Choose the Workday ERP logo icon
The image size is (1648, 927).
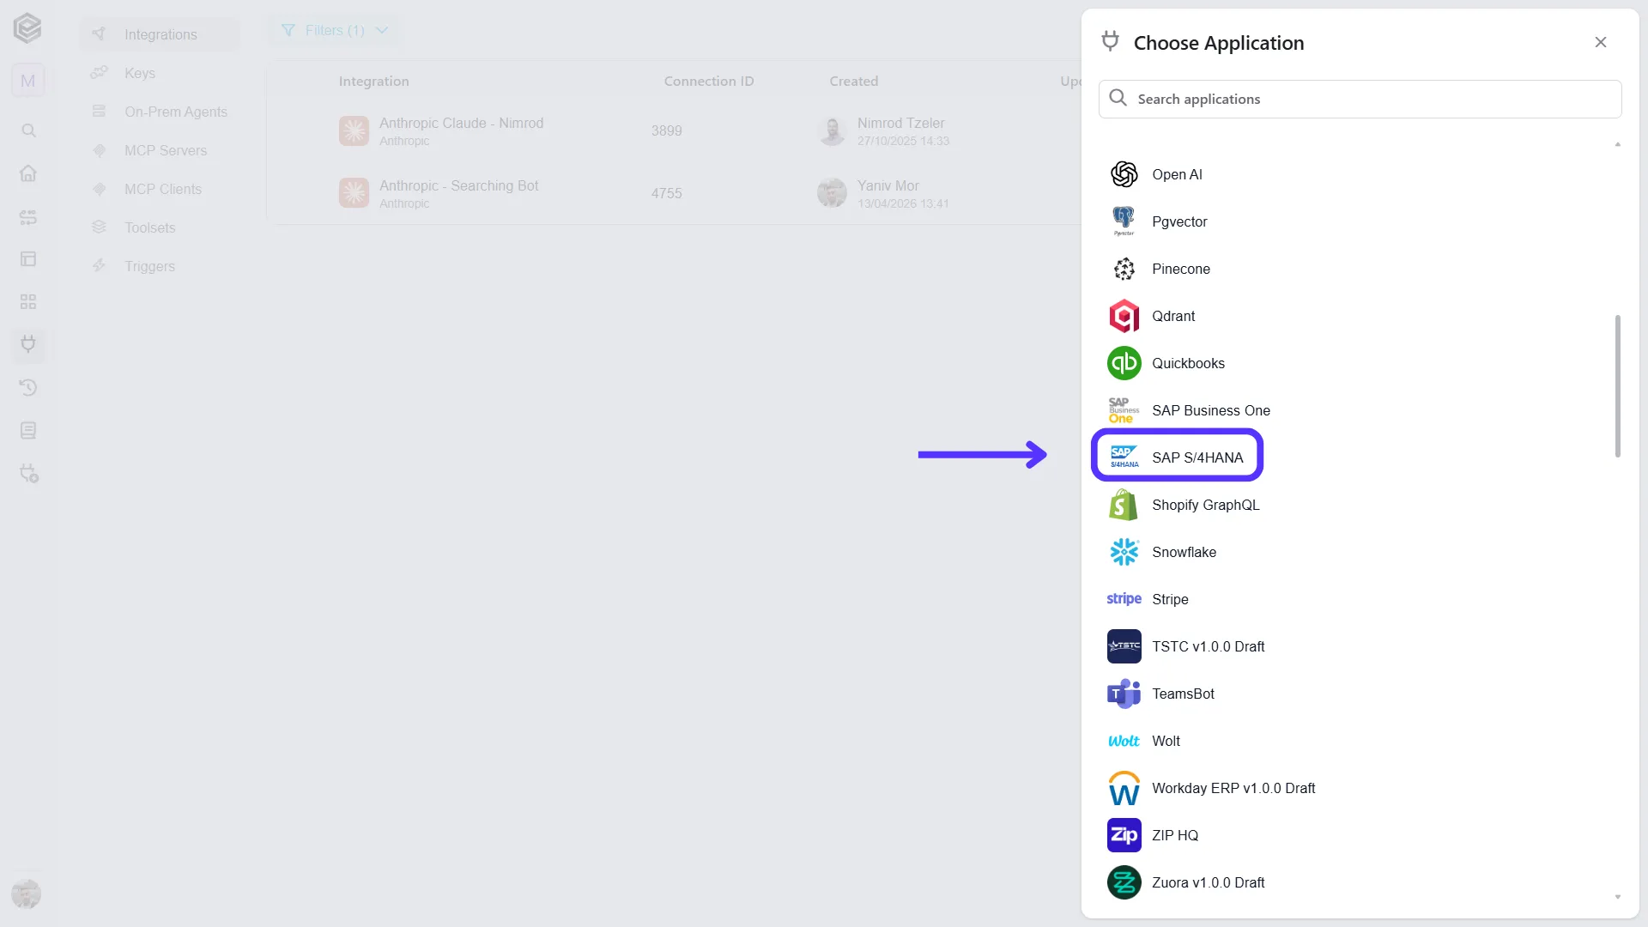click(1124, 788)
